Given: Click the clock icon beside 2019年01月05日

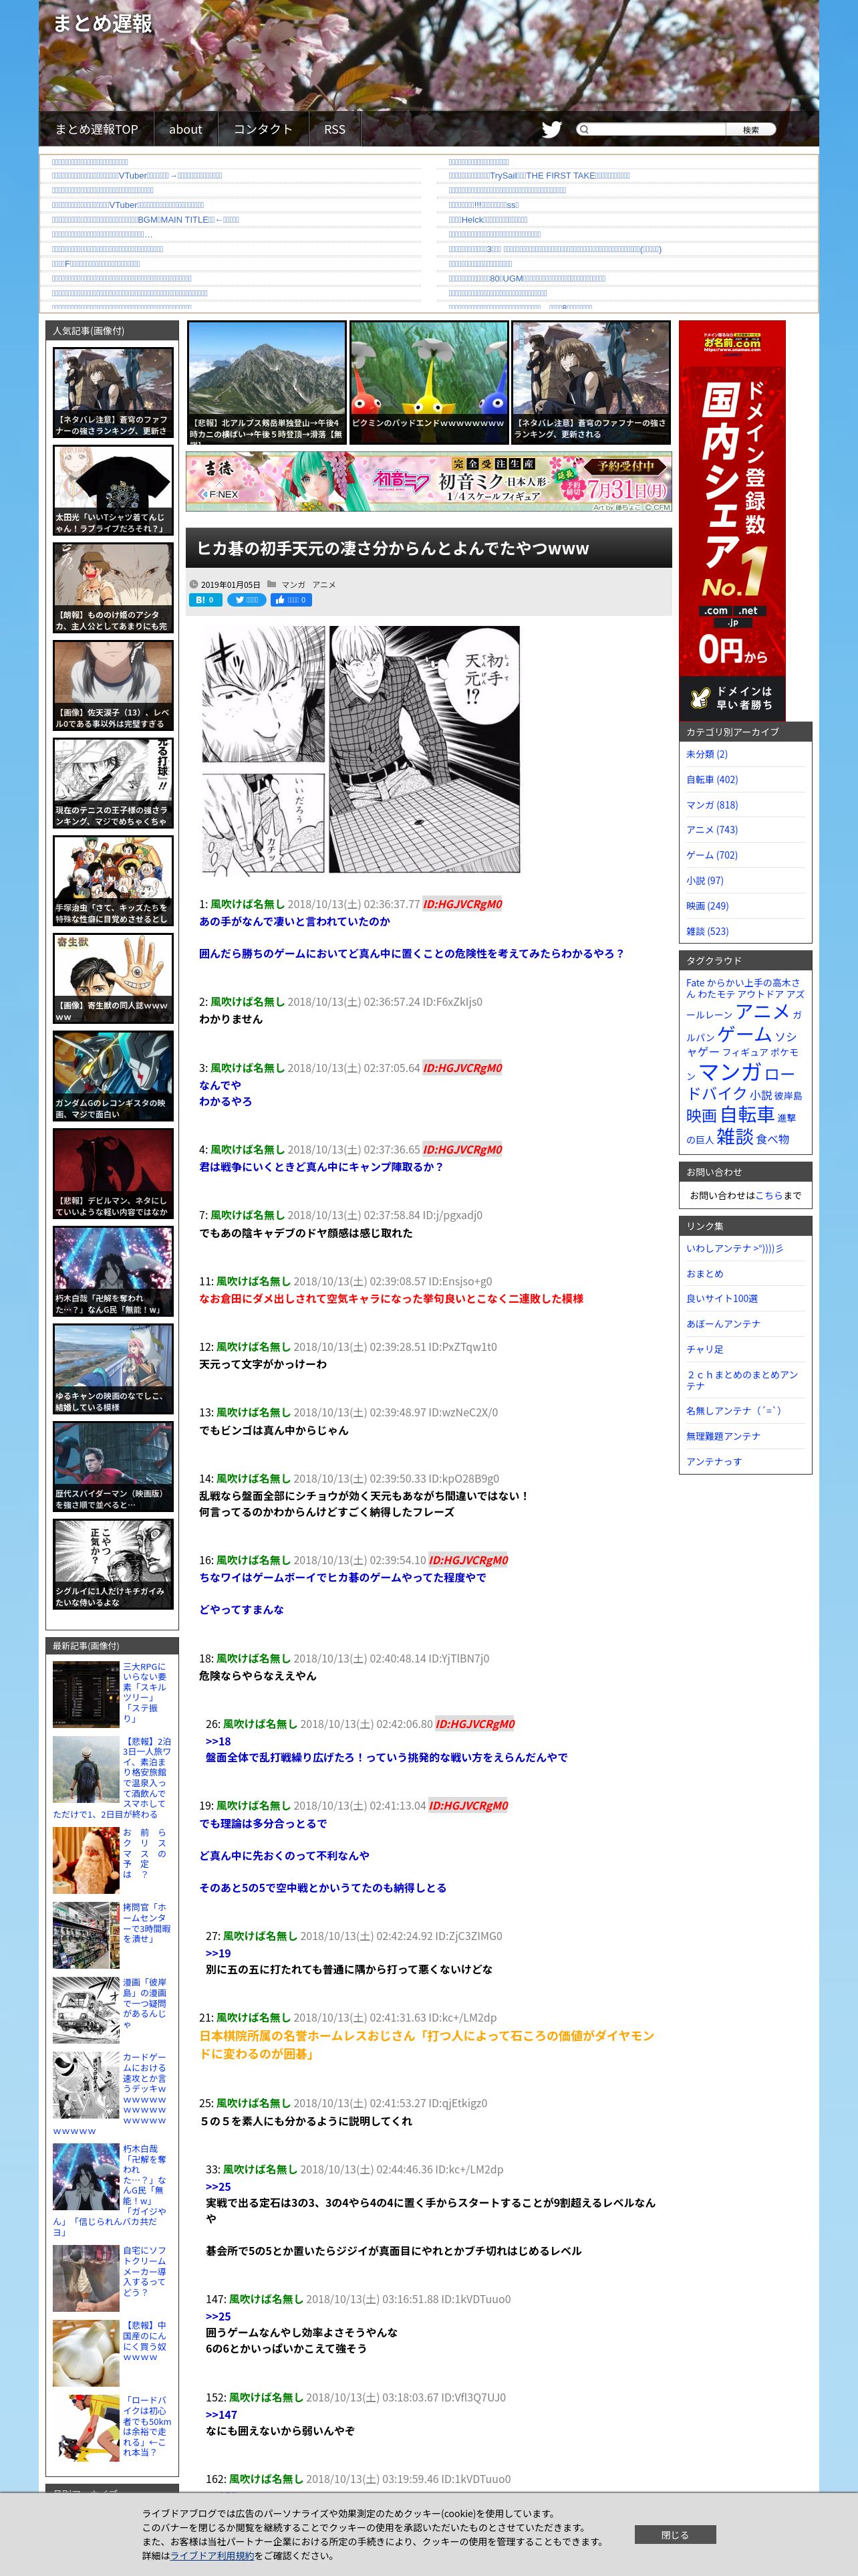Looking at the screenshot, I should pos(194,584).
